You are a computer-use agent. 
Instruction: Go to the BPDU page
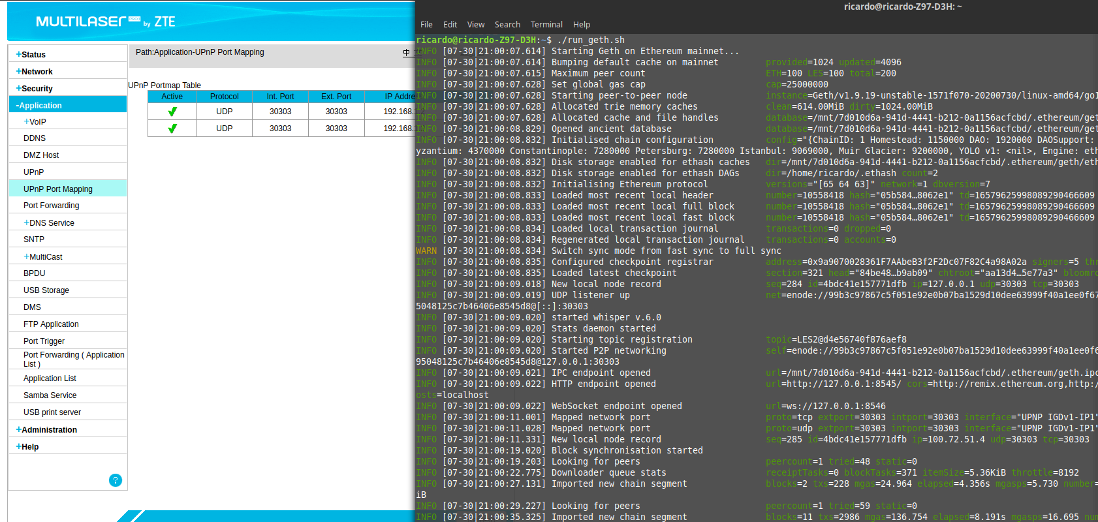(35, 273)
